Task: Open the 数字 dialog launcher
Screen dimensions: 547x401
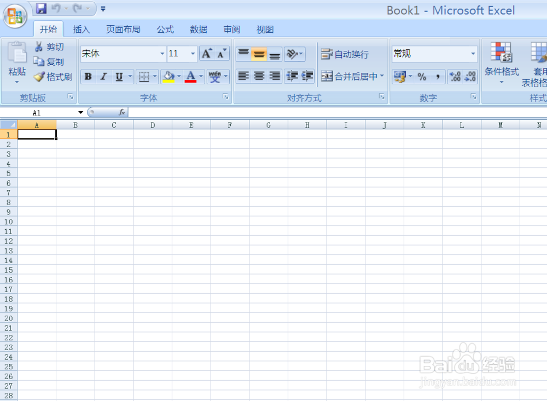Action: tap(473, 97)
